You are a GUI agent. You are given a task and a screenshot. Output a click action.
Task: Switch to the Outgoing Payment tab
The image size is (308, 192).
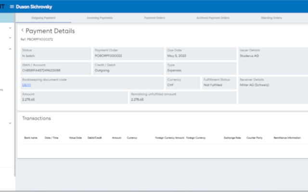[43, 18]
